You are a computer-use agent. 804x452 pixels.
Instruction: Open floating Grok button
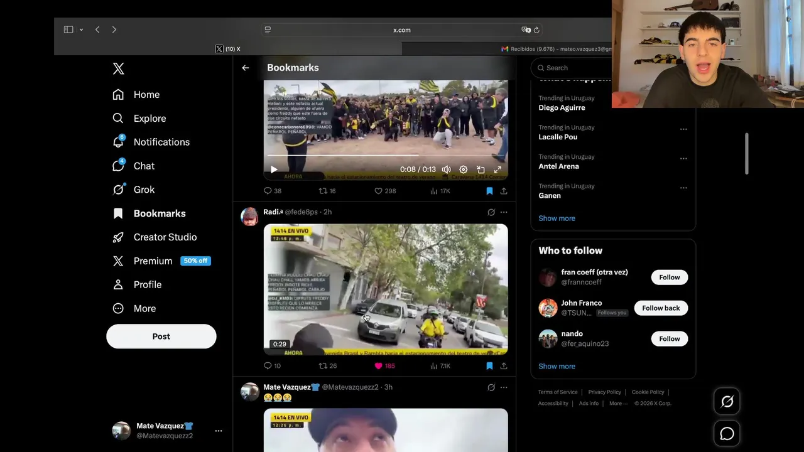727,402
